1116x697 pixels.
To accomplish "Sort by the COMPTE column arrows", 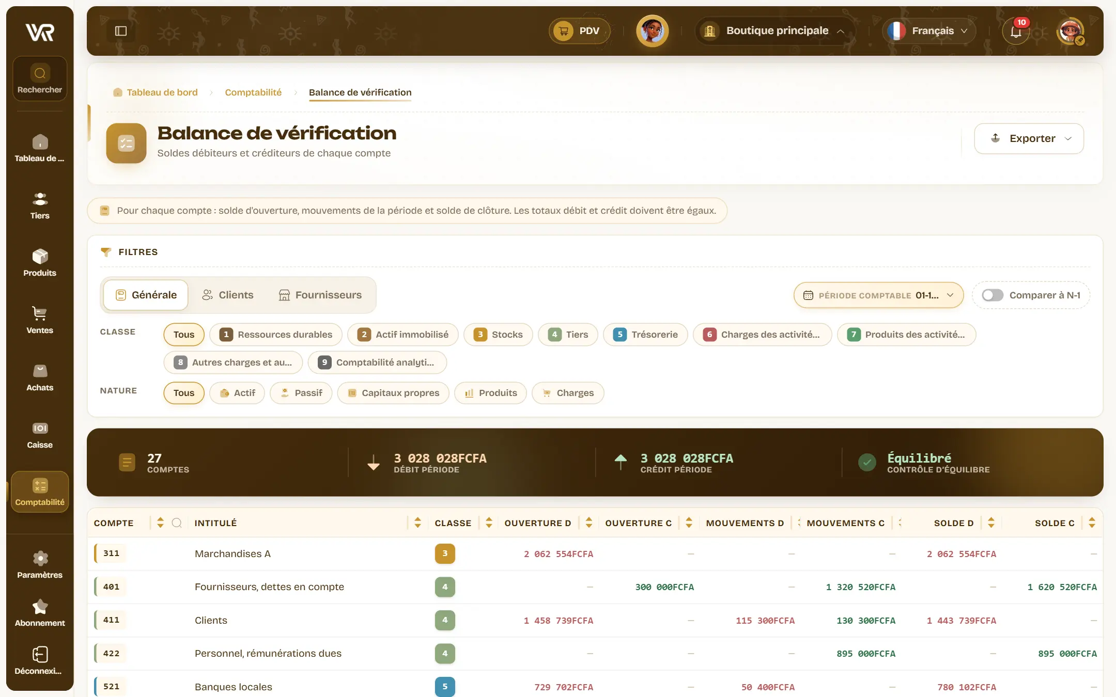I will pos(160,522).
